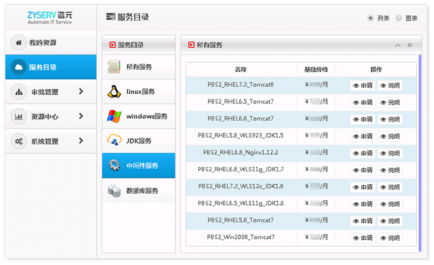434x265 pixels.
Task: Click the Windows flag service icon
Action: click(114, 116)
